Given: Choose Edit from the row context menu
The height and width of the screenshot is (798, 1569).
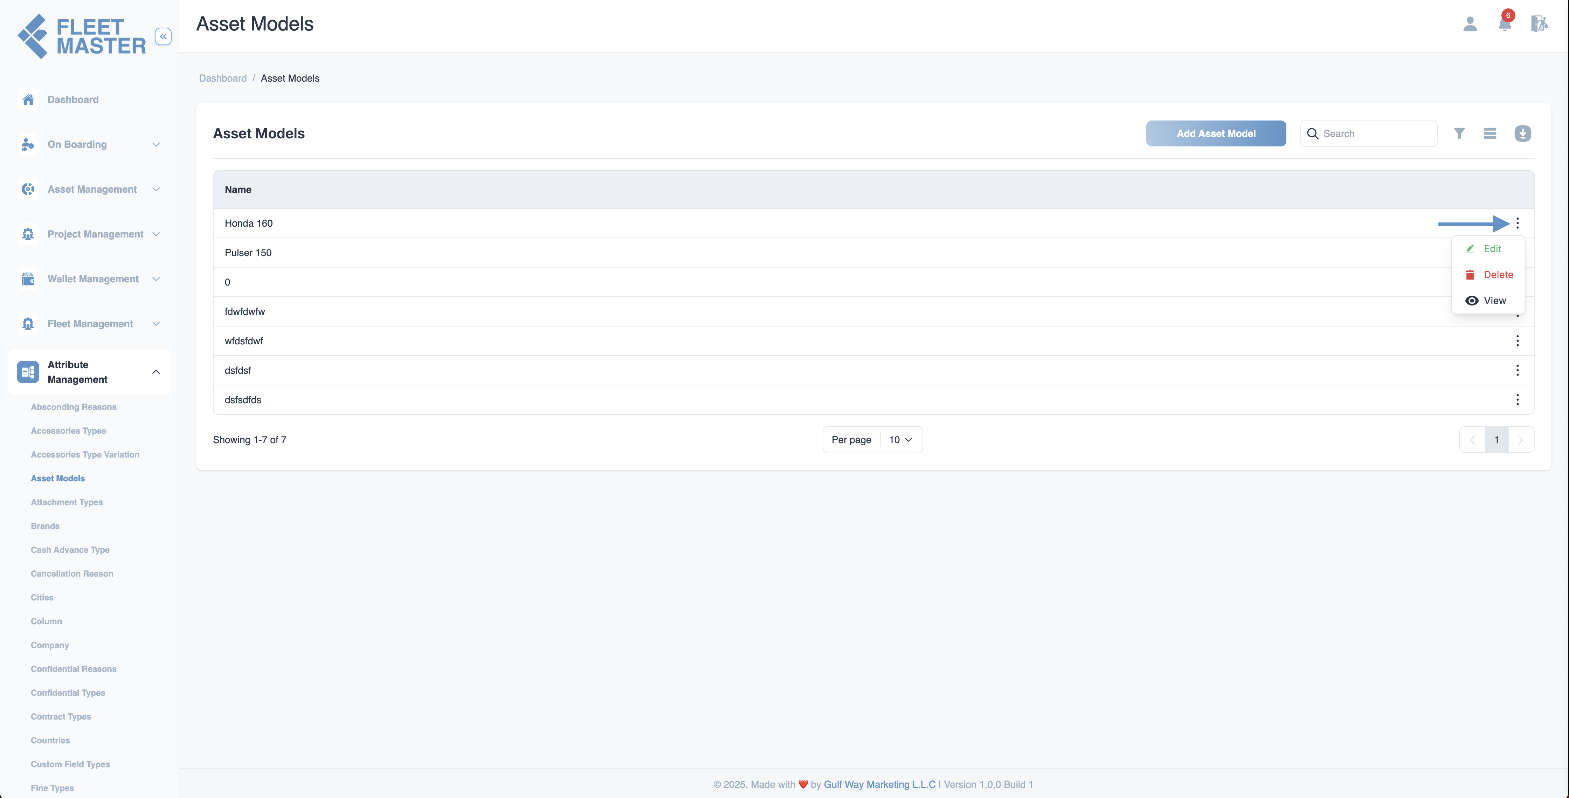Looking at the screenshot, I should (x=1488, y=248).
